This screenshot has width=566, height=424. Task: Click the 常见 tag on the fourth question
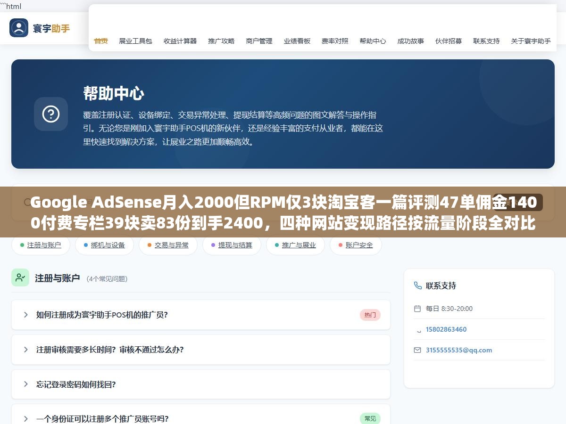[x=370, y=418]
